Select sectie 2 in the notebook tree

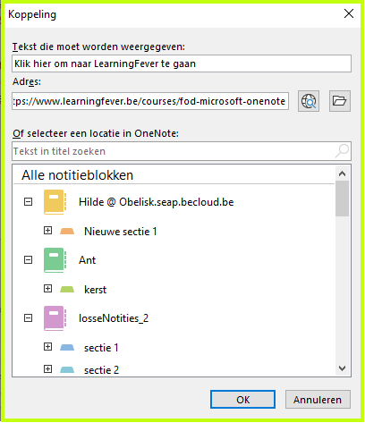click(101, 370)
